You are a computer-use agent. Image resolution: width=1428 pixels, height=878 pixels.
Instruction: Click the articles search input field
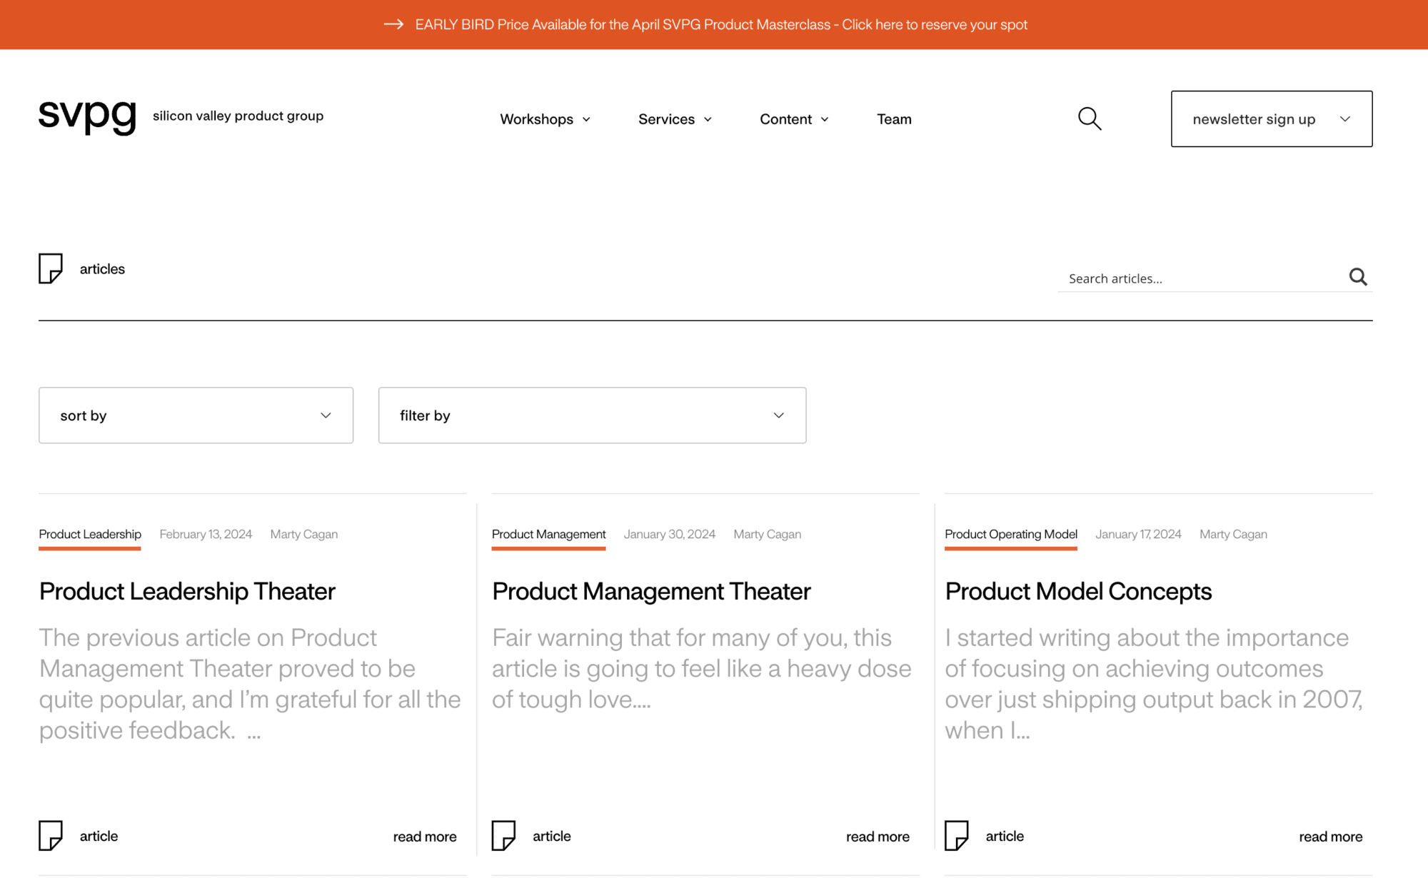click(1204, 278)
